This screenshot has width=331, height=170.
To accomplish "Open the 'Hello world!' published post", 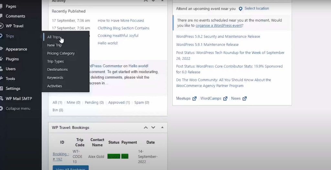I will (108, 43).
